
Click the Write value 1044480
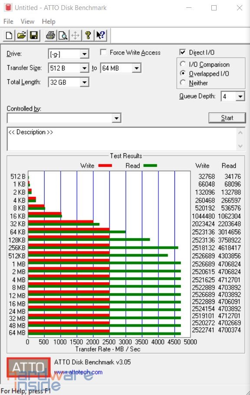tap(203, 216)
